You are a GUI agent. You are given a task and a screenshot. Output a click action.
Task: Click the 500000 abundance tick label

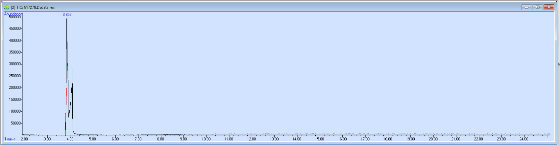15,17
